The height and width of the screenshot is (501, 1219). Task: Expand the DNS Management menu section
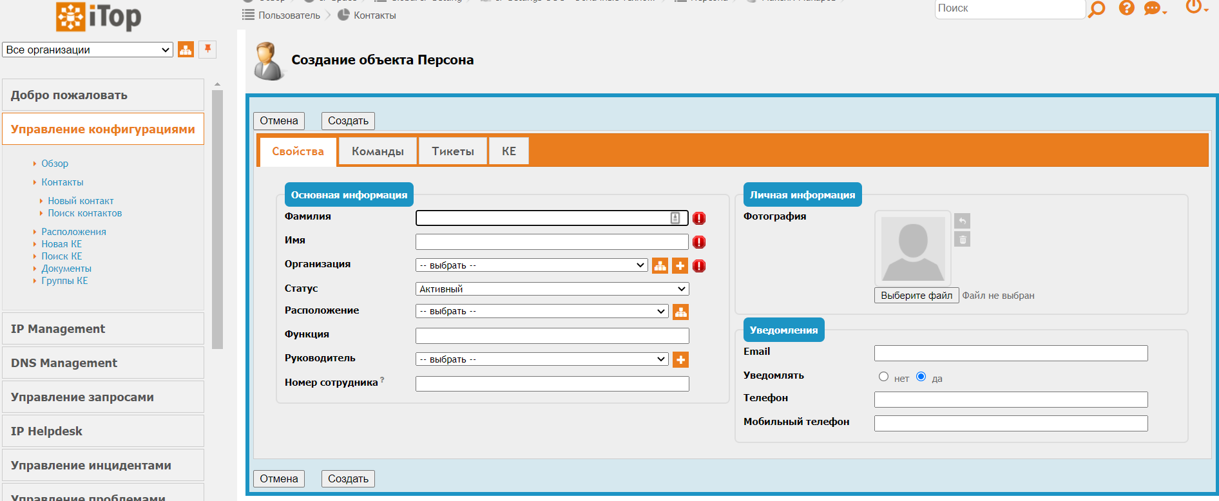click(x=103, y=363)
